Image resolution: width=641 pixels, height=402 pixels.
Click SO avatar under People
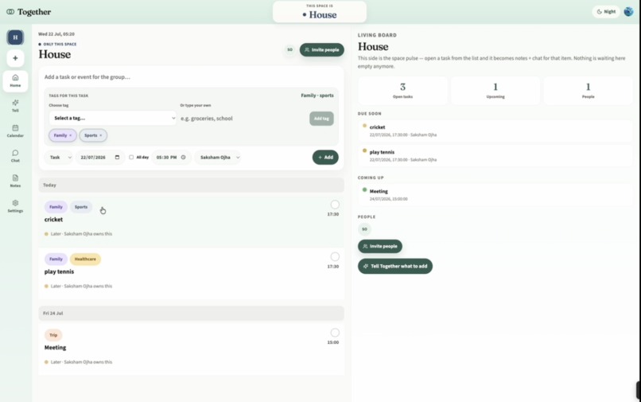[364, 229]
